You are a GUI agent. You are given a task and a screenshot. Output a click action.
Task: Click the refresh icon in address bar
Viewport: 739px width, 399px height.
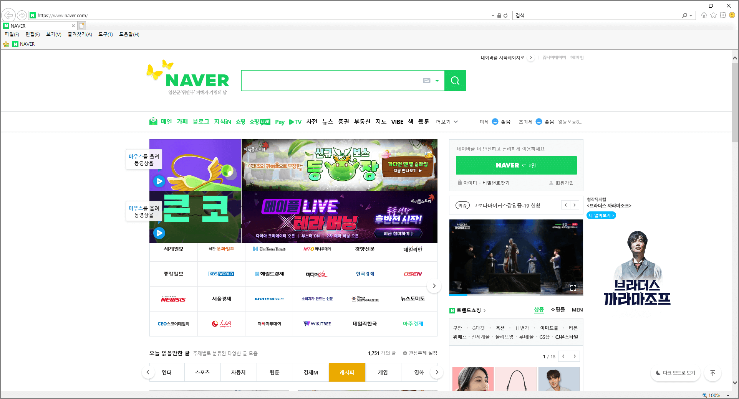pyautogui.click(x=505, y=15)
